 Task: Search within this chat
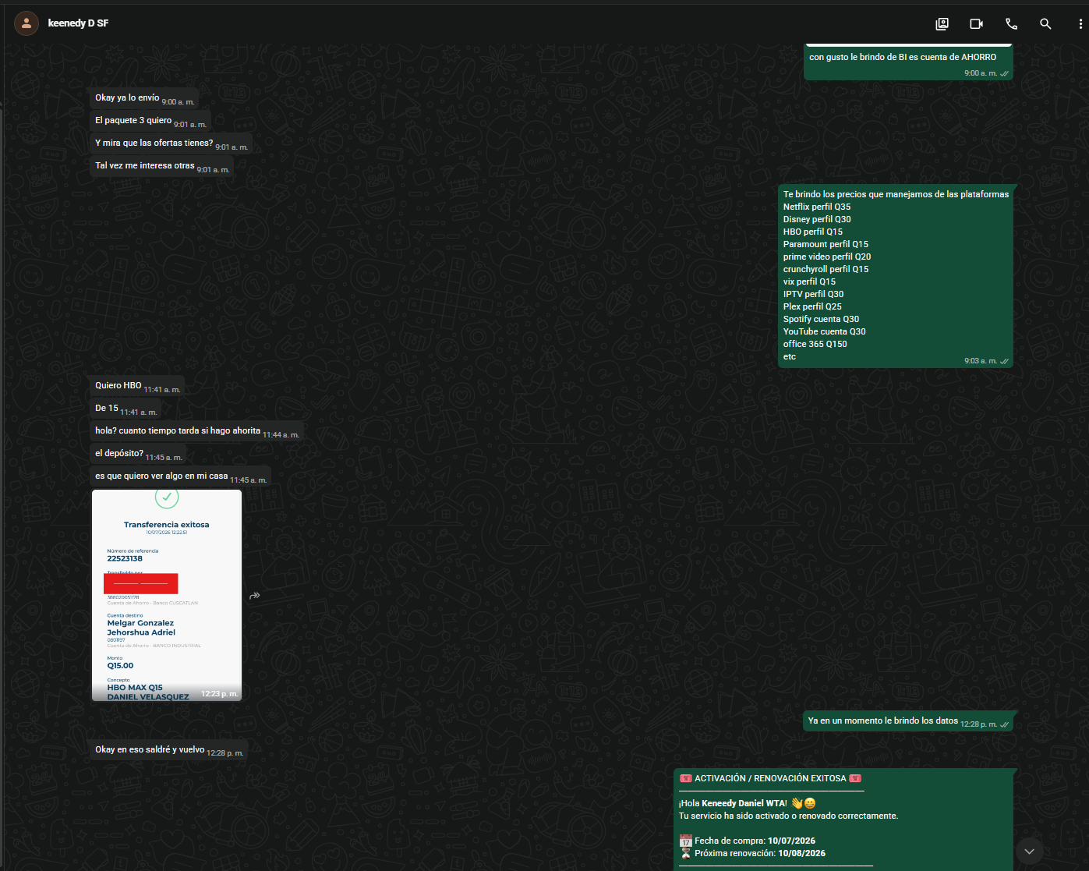click(1045, 23)
